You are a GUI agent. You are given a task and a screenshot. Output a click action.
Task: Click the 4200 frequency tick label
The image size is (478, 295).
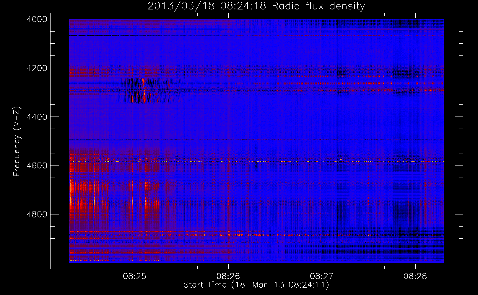(37, 68)
